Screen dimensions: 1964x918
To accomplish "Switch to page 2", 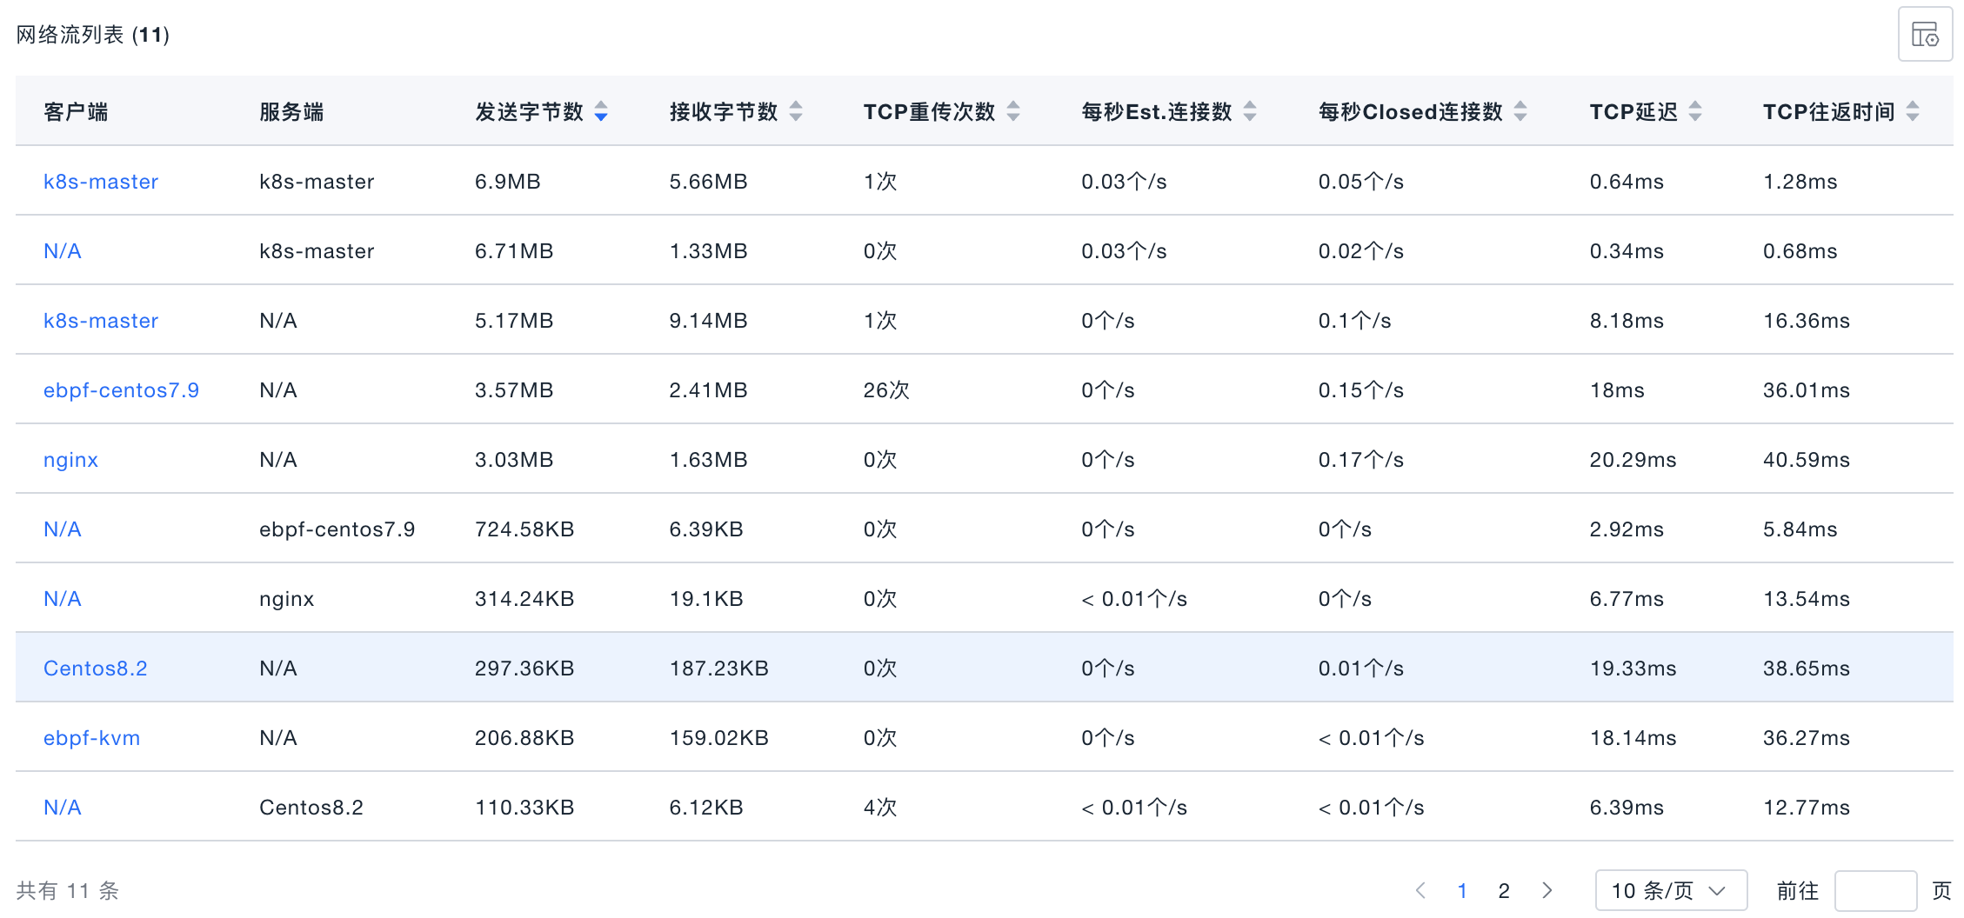I will (1504, 890).
